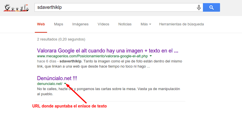Open the Noticias tab
The width and height of the screenshot is (242, 130).
[125, 24]
